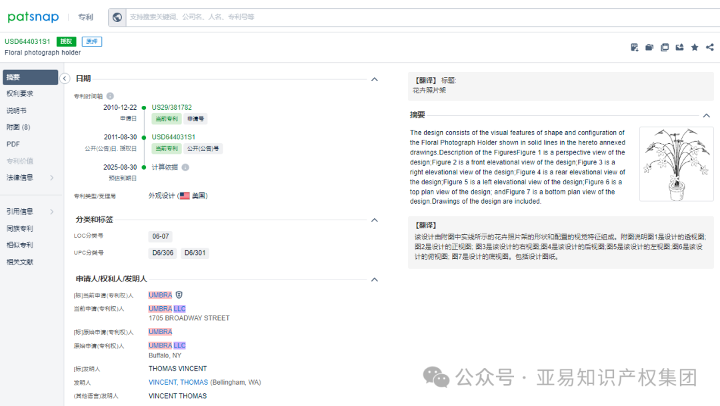This screenshot has height=406, width=720.
Task: Click the US flag icon by 美国
Action: coord(185,196)
